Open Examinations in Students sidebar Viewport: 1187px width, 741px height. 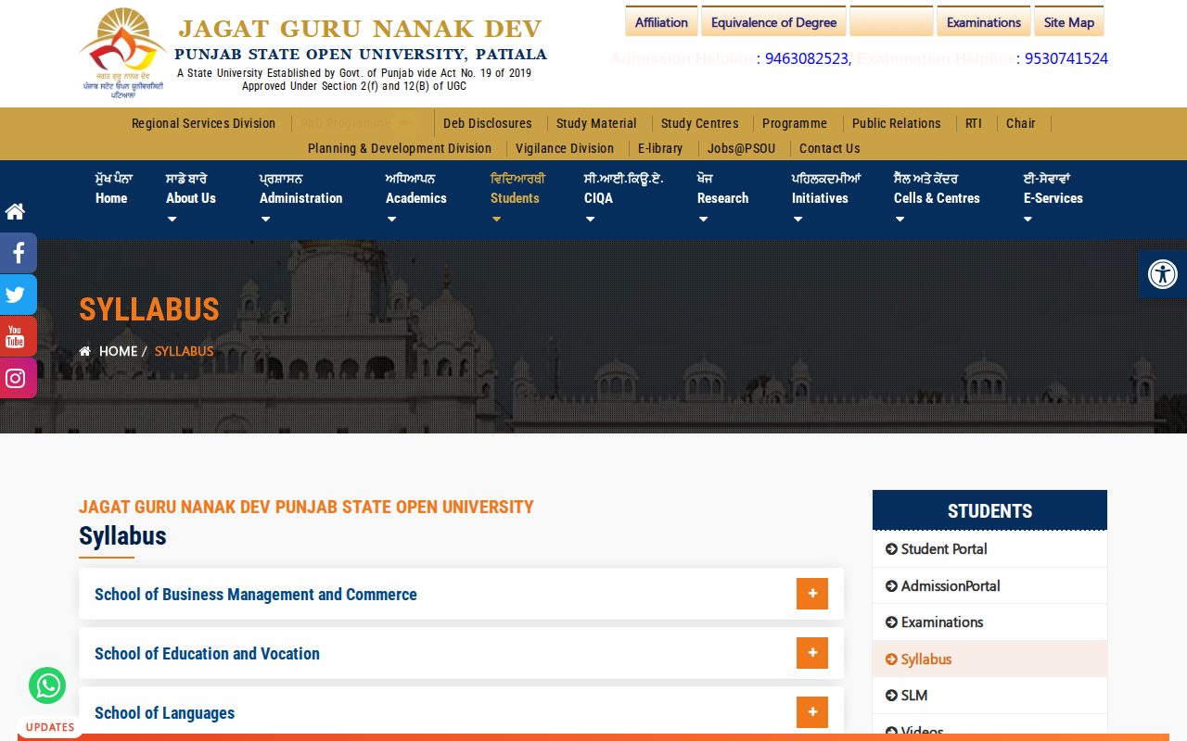[x=989, y=622]
